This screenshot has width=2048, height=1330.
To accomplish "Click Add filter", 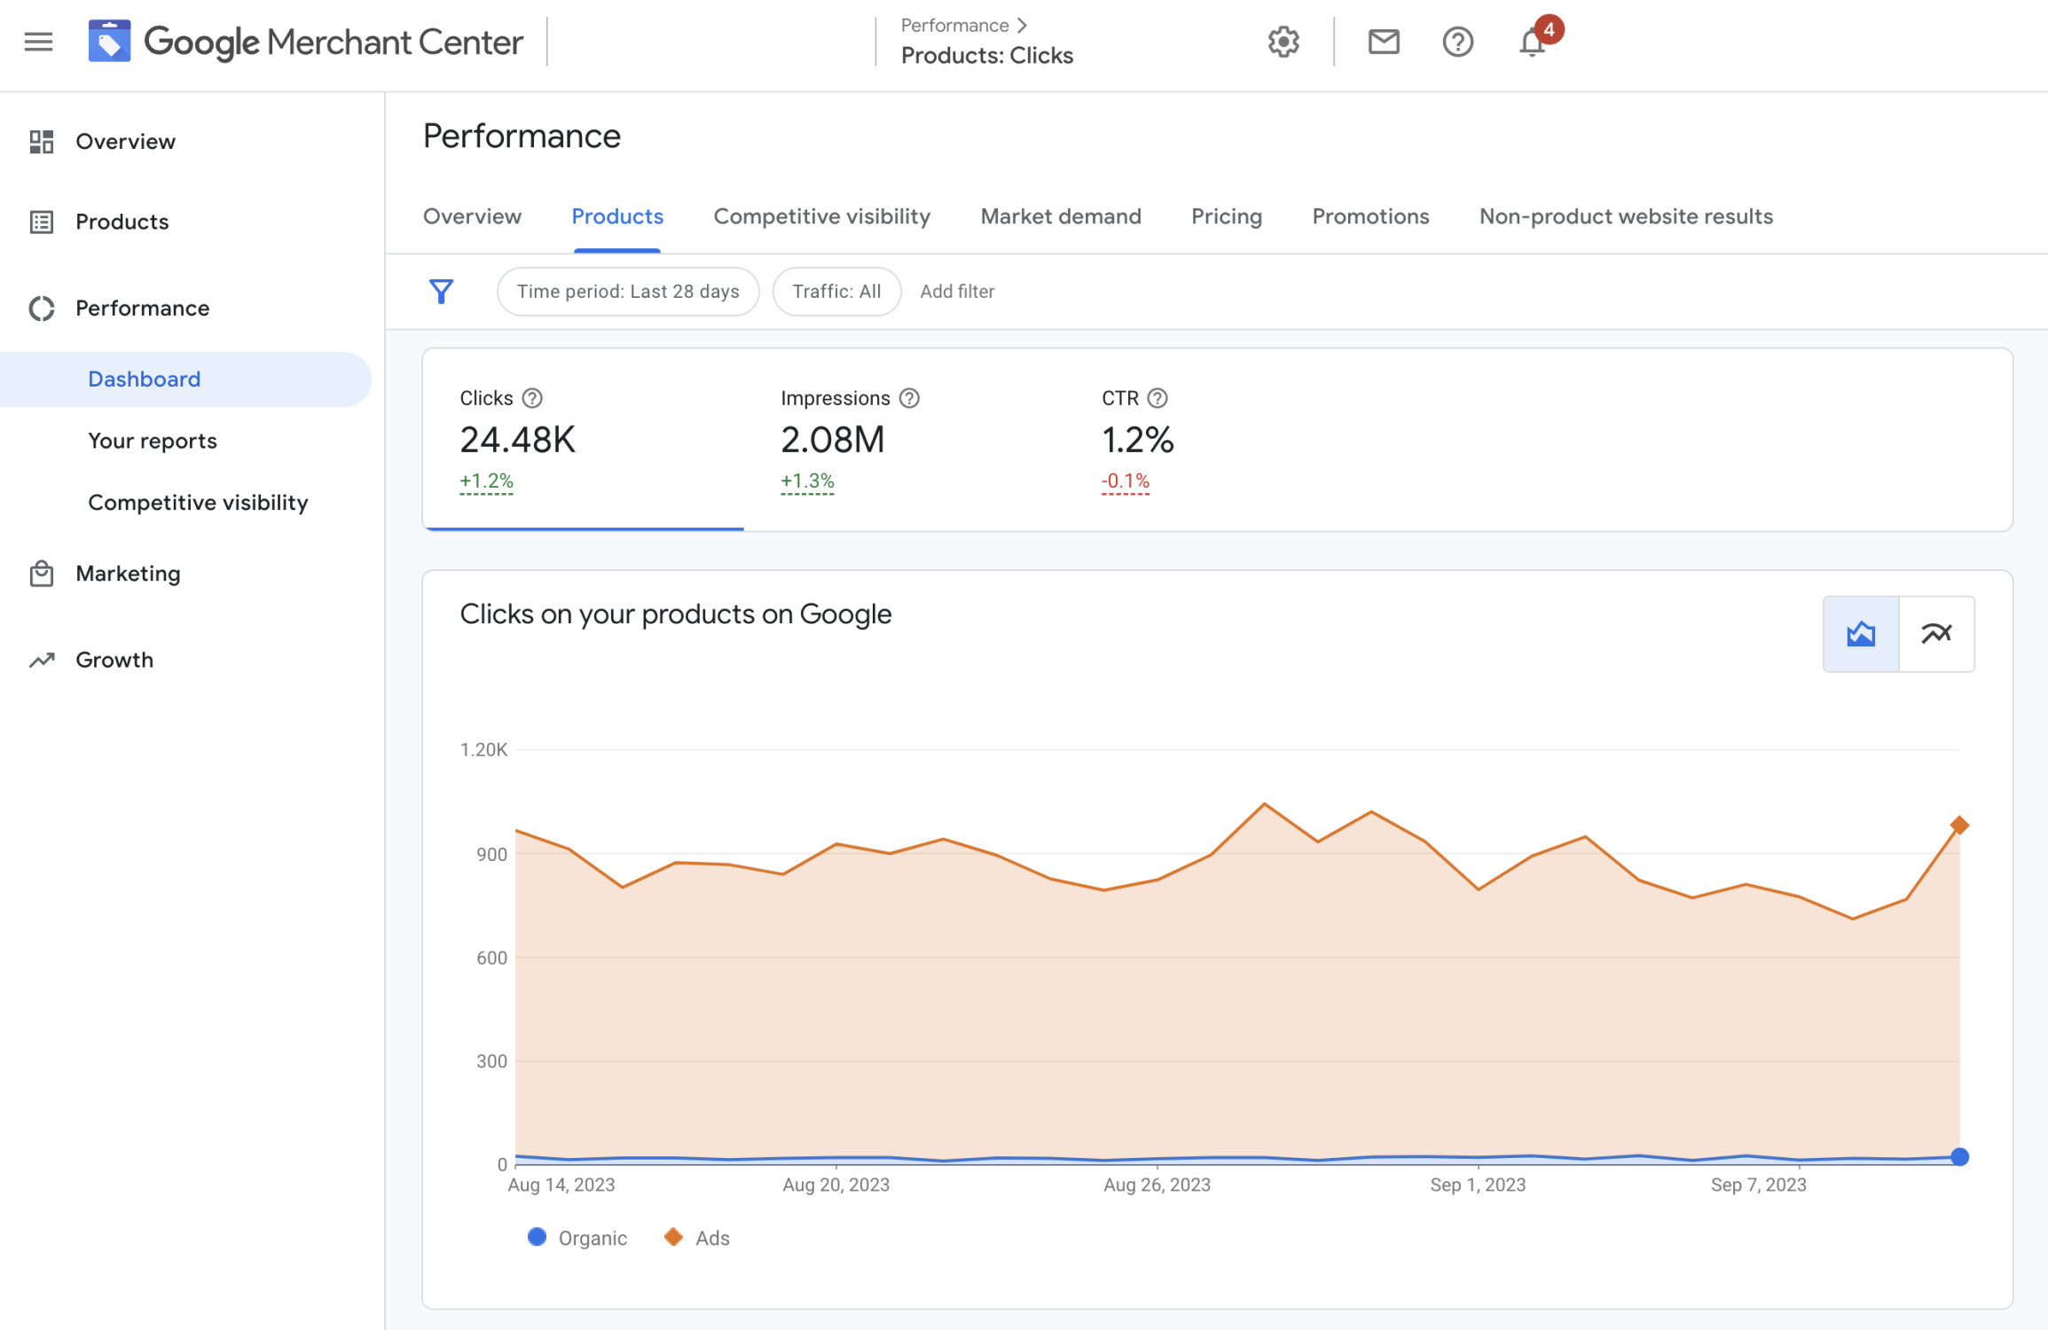I will tap(956, 292).
